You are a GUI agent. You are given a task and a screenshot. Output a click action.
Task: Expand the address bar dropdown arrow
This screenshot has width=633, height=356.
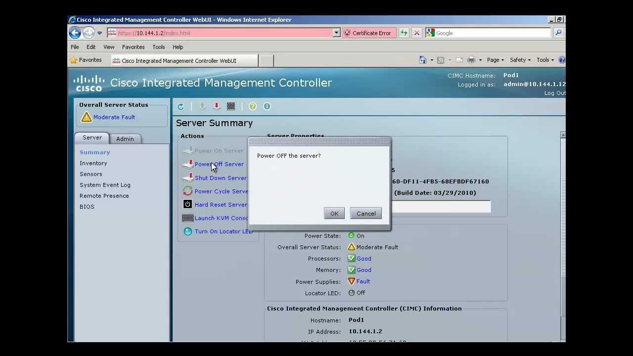pos(337,33)
